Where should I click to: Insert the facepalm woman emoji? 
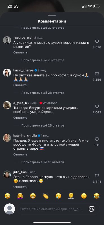20,196
